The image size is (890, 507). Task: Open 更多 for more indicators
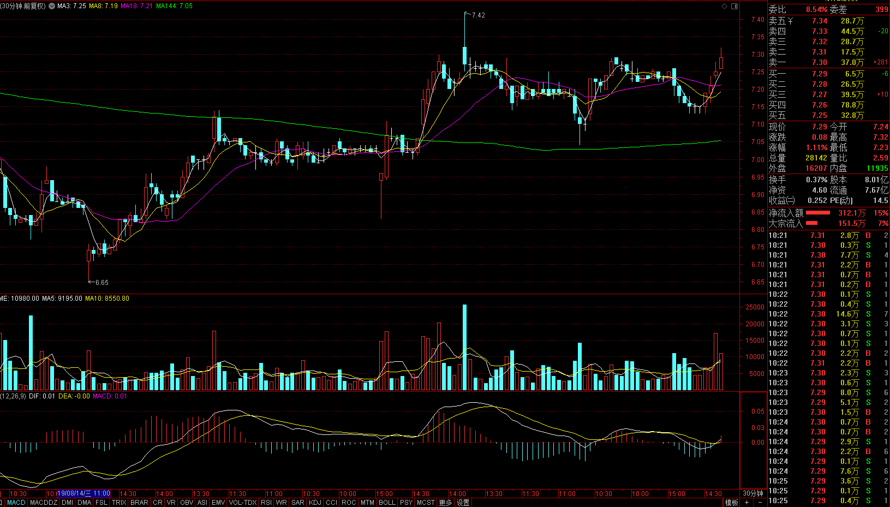(x=445, y=502)
